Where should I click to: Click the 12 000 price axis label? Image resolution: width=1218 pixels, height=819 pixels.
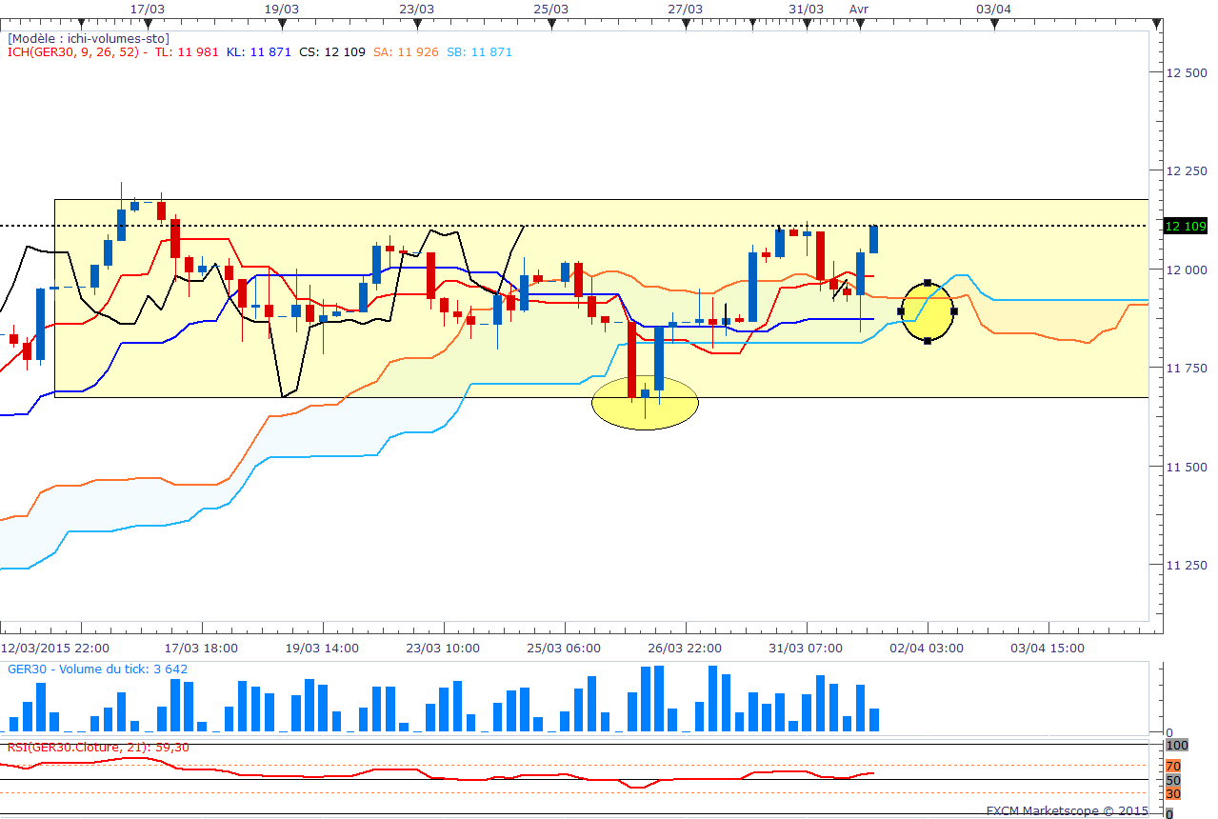tap(1187, 270)
